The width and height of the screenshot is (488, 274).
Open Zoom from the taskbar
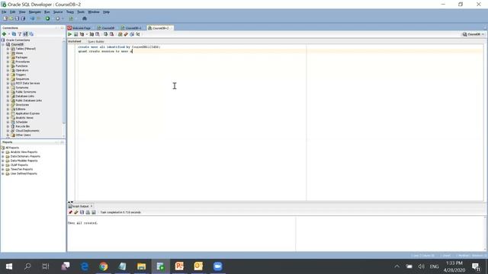tap(217, 266)
